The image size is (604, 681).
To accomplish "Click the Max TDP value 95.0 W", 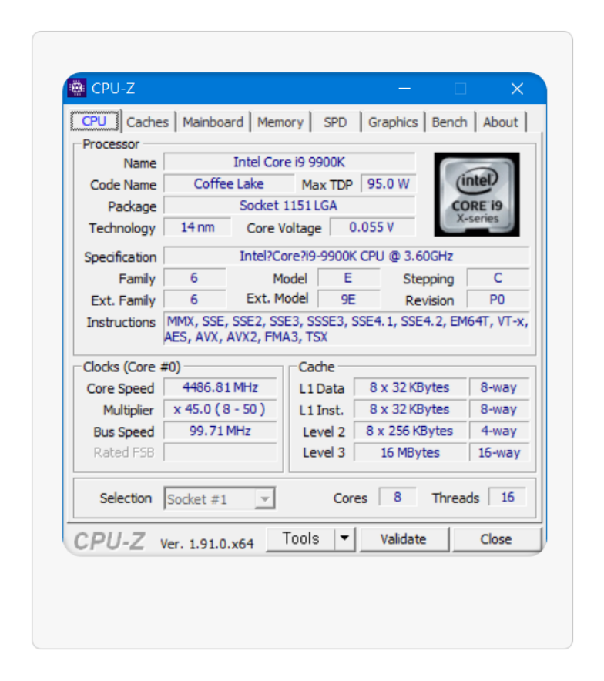I will click(388, 183).
